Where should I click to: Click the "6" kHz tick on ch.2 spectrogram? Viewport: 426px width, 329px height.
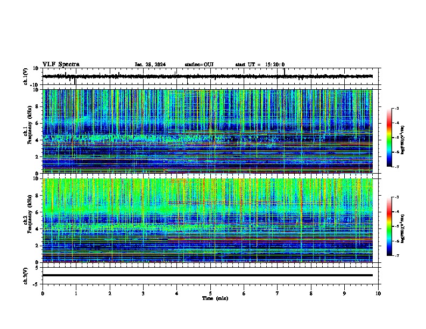[38, 212]
